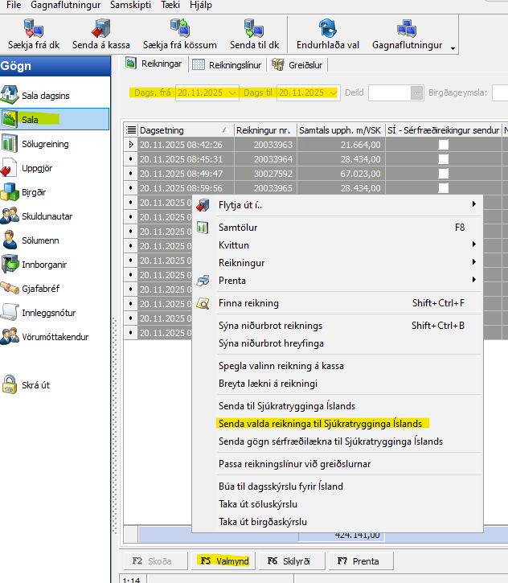Open the Dags. frá date dropdown
508x583 pixels.
point(233,93)
